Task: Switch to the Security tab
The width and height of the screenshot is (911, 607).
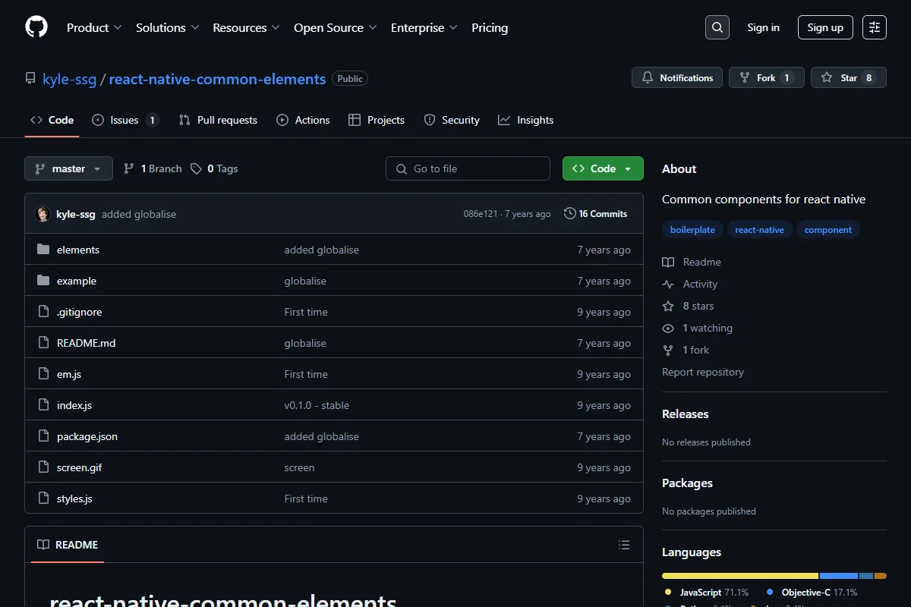Action: 452,120
